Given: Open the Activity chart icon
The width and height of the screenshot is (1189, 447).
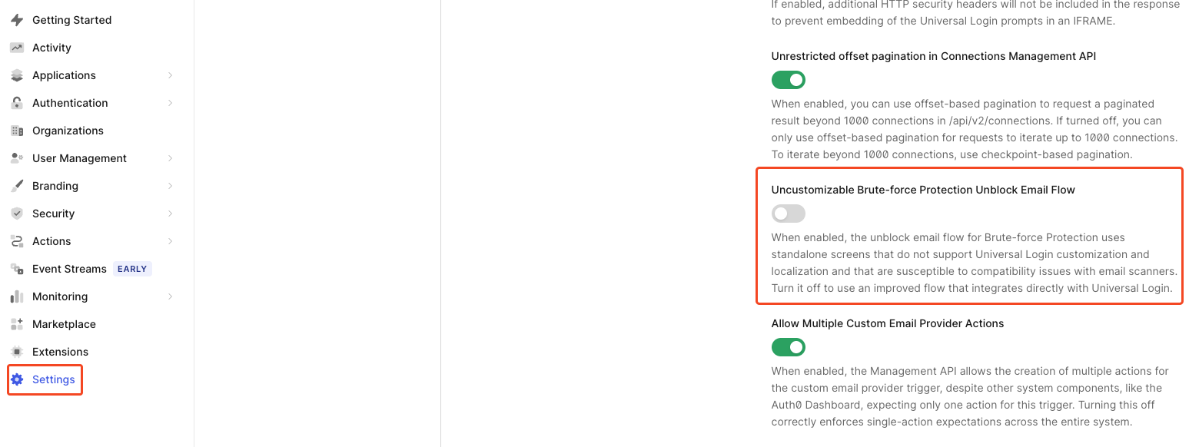Looking at the screenshot, I should click(16, 47).
